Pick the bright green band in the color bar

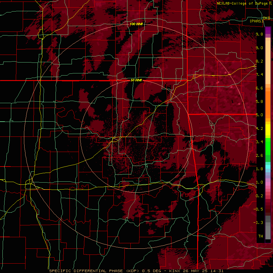pos(268,147)
